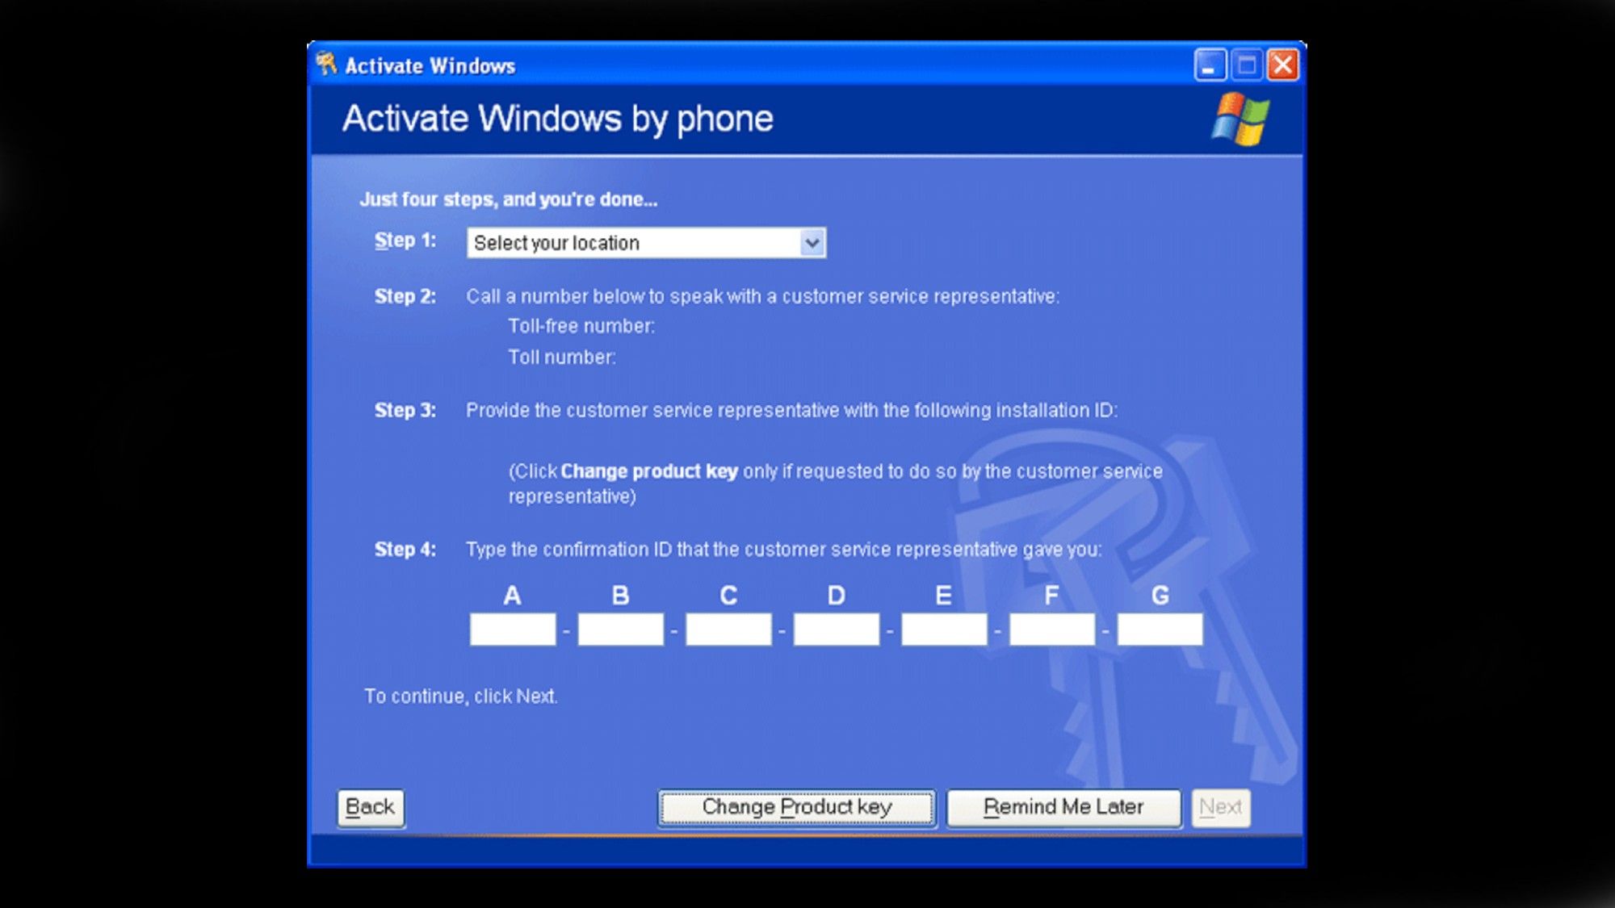Viewport: 1615px width, 908px height.
Task: Maximize the Activate Windows window
Action: pyautogui.click(x=1247, y=65)
